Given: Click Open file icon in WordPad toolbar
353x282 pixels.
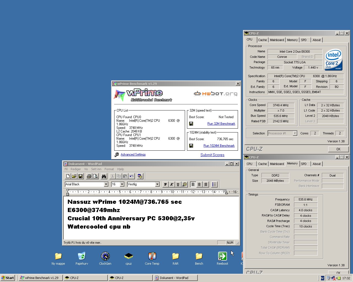Looking at the screenshot, I should 74,176.
